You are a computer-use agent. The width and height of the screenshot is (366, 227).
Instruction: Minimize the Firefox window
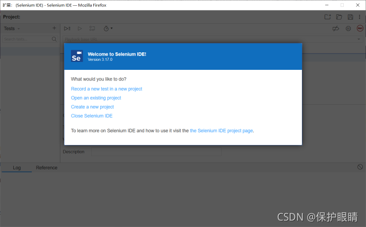[327, 5]
